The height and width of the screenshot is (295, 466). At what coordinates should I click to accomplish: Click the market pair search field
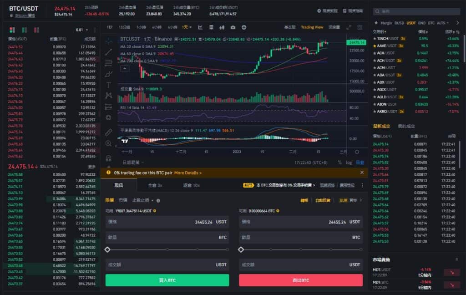pos(417,11)
